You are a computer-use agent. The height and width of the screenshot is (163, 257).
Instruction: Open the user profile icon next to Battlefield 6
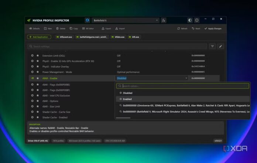click(x=164, y=20)
